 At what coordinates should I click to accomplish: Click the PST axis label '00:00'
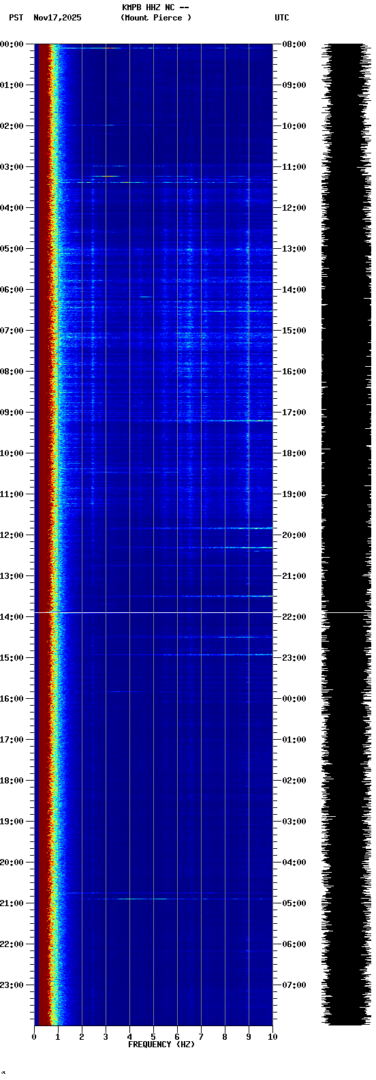(x=12, y=44)
